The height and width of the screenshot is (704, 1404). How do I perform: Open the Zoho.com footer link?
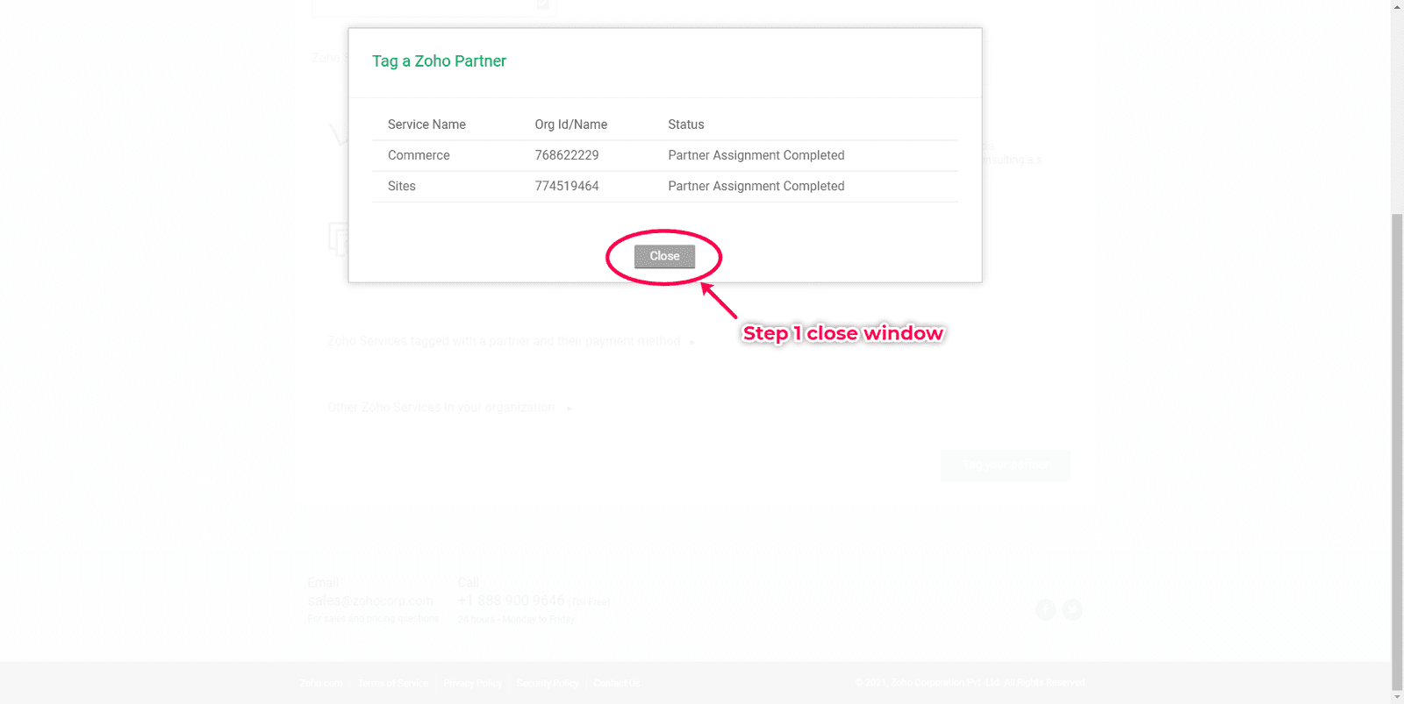(321, 683)
